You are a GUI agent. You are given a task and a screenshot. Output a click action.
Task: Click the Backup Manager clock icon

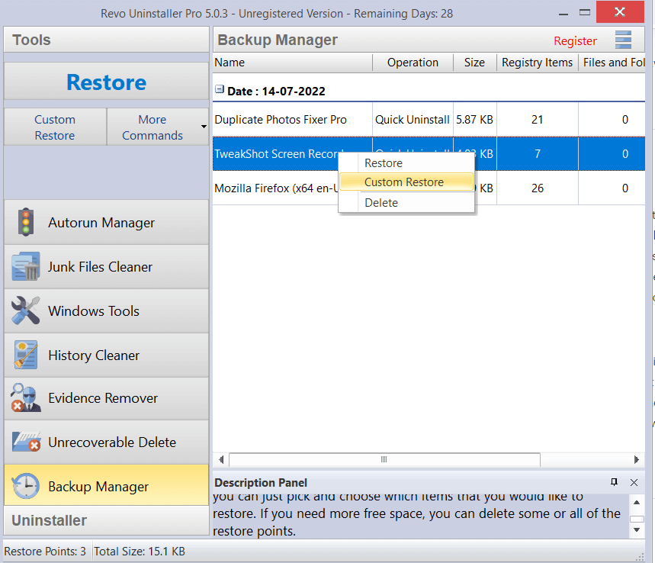pyautogui.click(x=25, y=486)
